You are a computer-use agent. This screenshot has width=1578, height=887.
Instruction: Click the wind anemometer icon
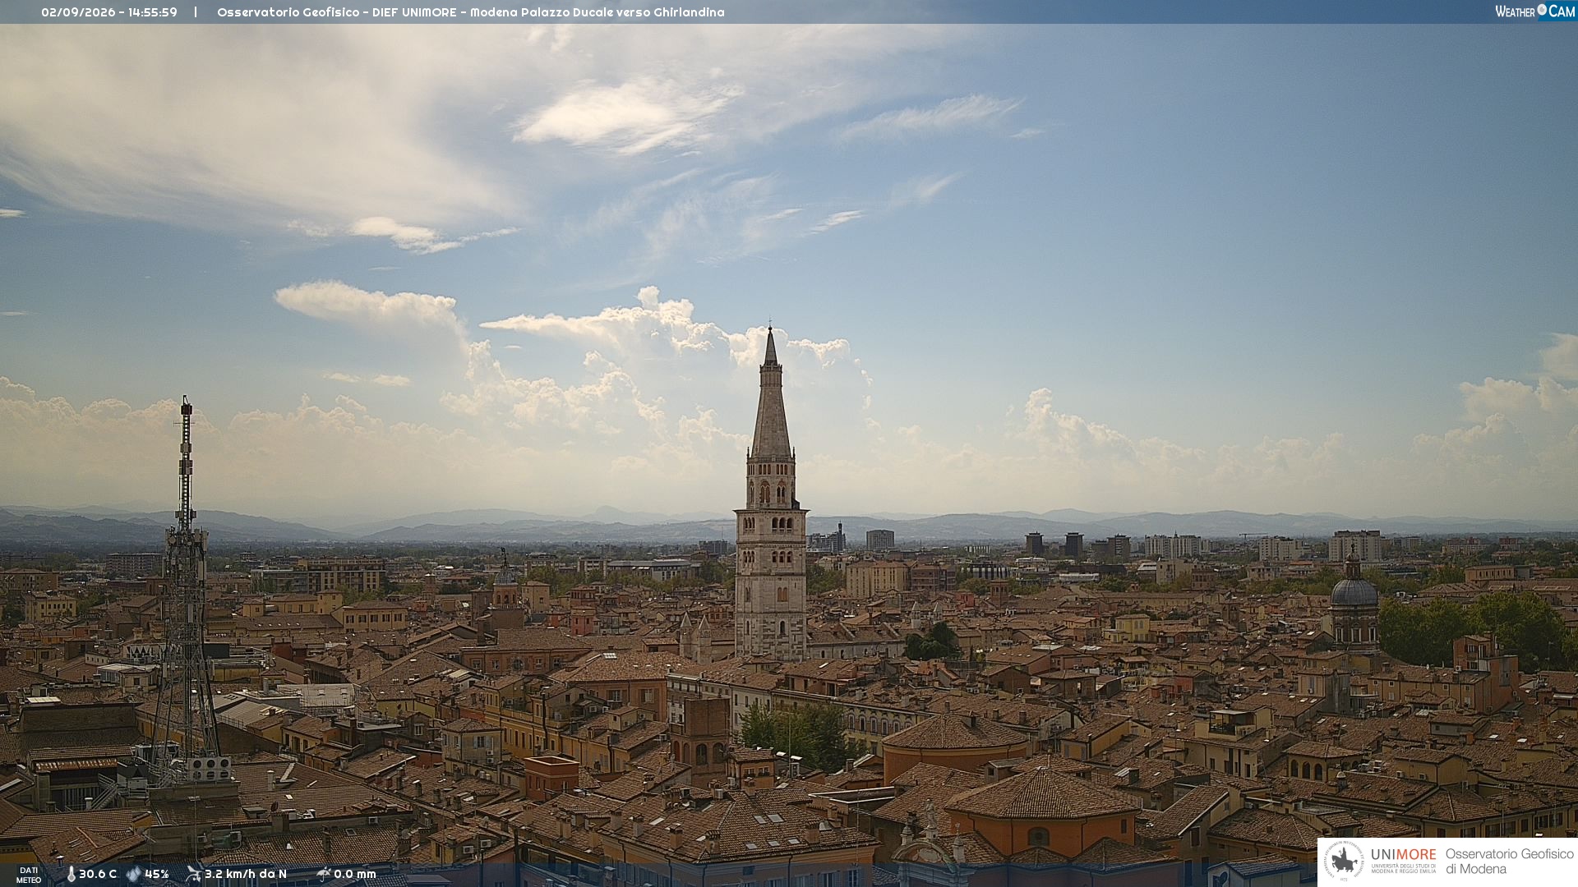[x=193, y=874]
